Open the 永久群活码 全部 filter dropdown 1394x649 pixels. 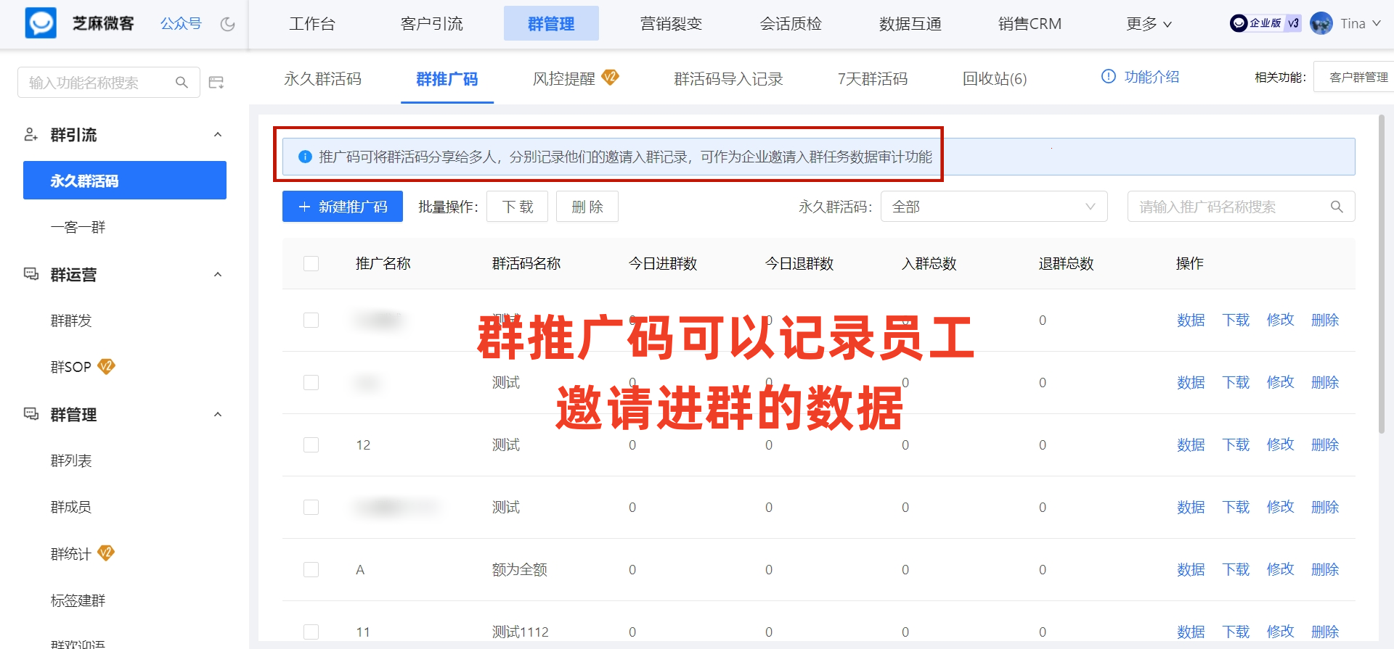pos(994,207)
